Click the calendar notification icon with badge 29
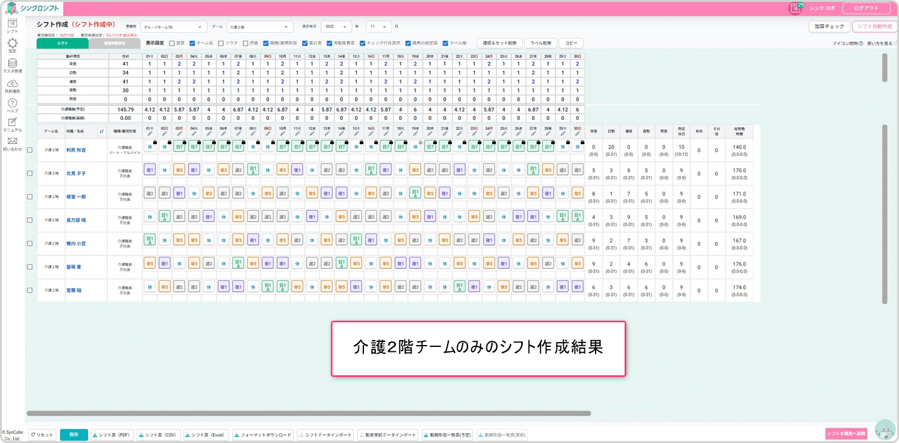899x443 pixels. 795,8
